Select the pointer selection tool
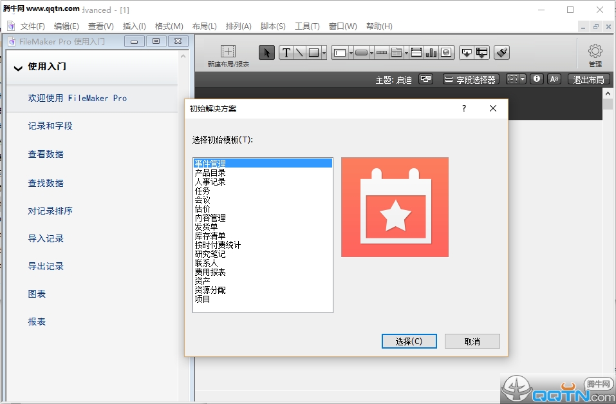 tap(266, 52)
